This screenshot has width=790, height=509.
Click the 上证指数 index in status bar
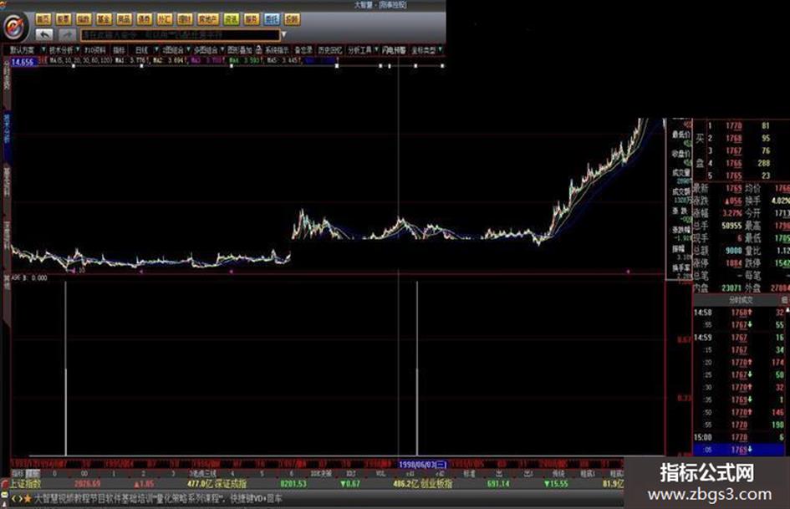point(25,484)
